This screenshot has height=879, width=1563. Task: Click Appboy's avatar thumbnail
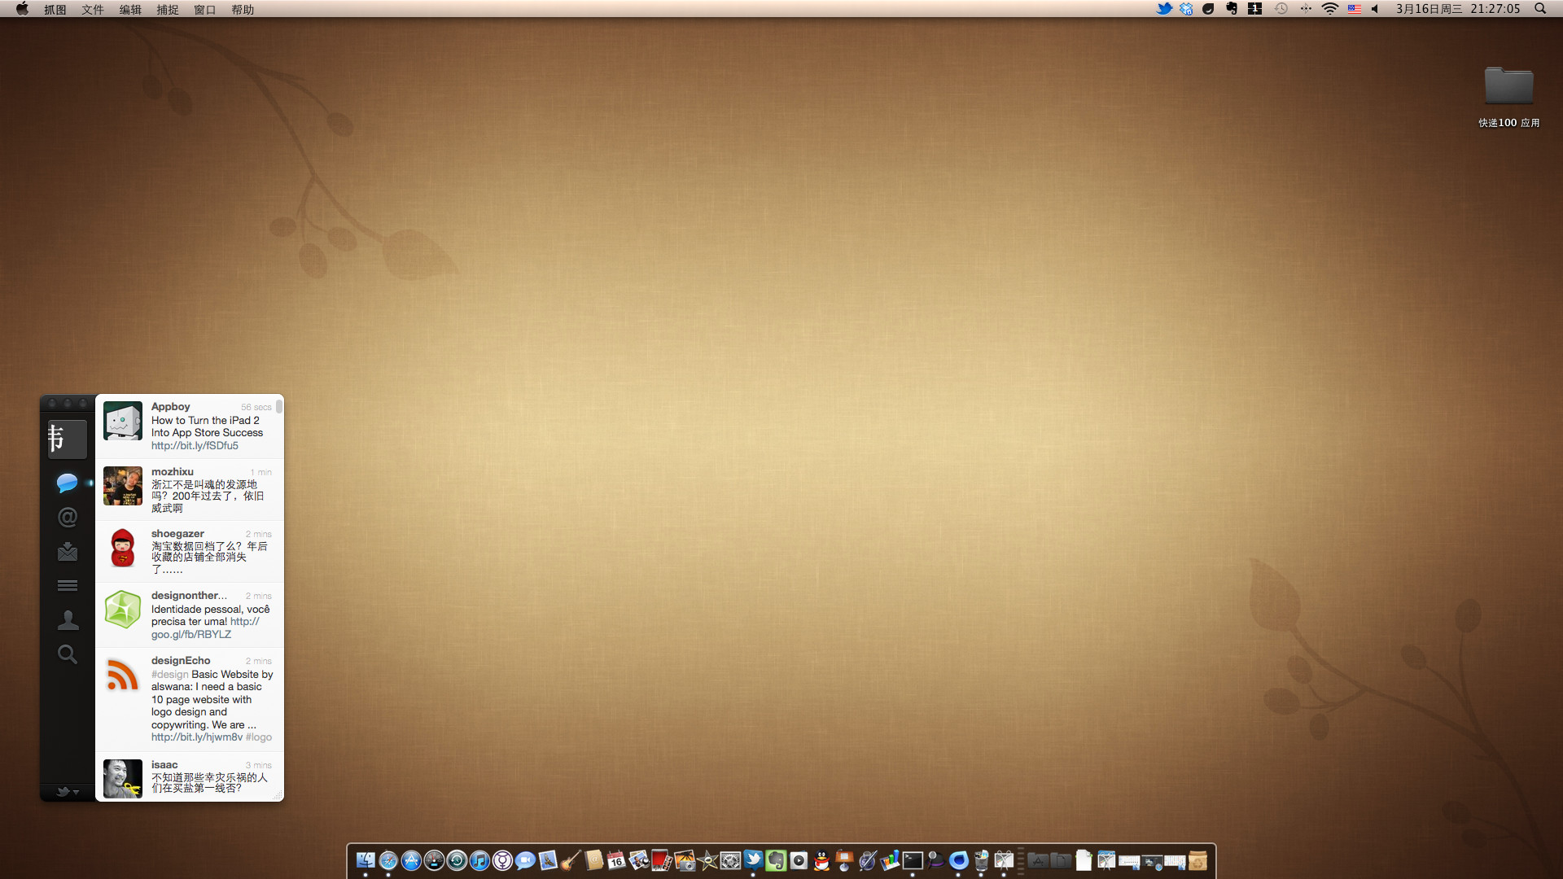[123, 421]
